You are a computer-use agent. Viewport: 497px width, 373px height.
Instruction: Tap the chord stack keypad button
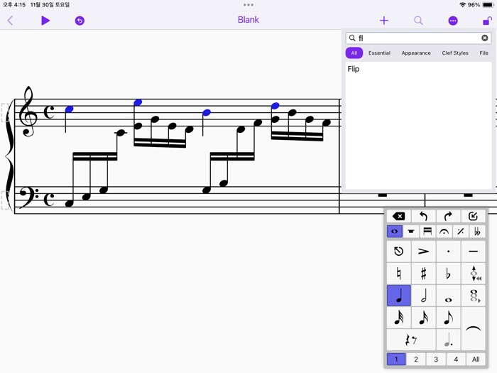pos(473,296)
